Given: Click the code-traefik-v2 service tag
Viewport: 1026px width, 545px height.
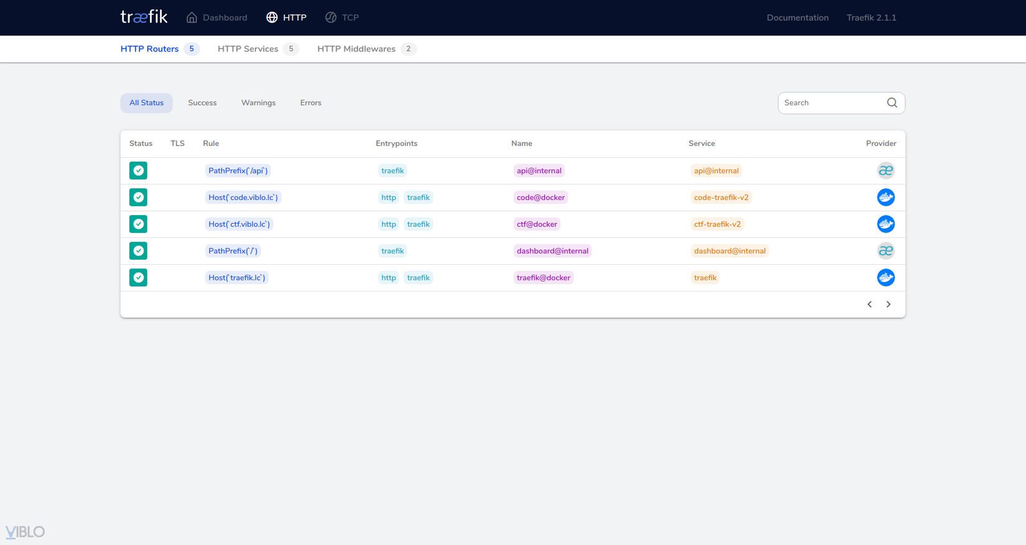Looking at the screenshot, I should [x=721, y=198].
